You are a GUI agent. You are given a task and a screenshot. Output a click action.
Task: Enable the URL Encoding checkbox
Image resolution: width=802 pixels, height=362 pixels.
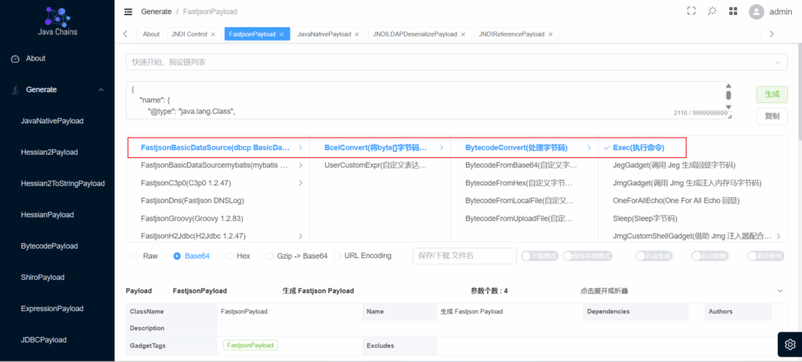pyautogui.click(x=336, y=256)
